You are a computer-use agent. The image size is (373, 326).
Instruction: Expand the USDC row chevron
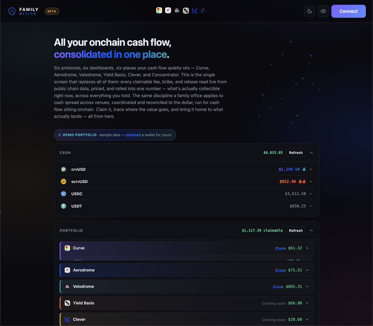[x=310, y=194]
